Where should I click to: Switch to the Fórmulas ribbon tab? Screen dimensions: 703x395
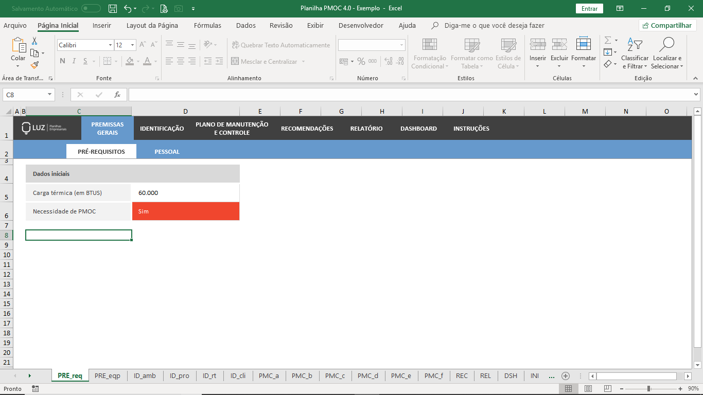[207, 25]
